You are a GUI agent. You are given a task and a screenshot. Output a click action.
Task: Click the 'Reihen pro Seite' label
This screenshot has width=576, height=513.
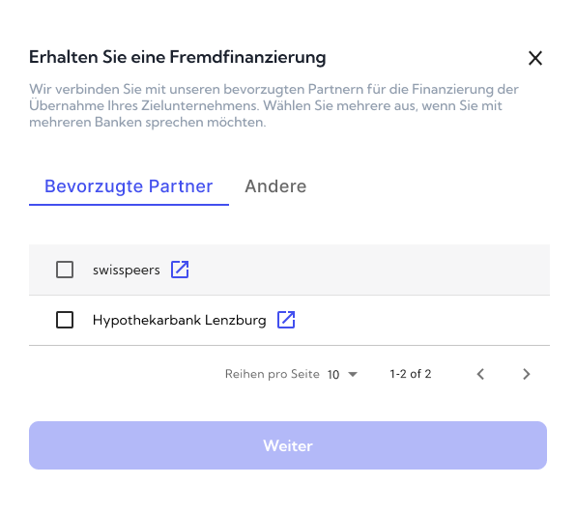(273, 374)
